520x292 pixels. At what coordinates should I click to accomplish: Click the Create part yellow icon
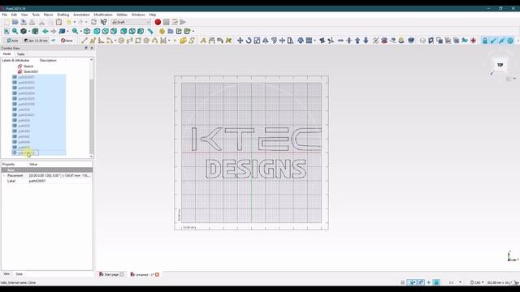[162, 31]
